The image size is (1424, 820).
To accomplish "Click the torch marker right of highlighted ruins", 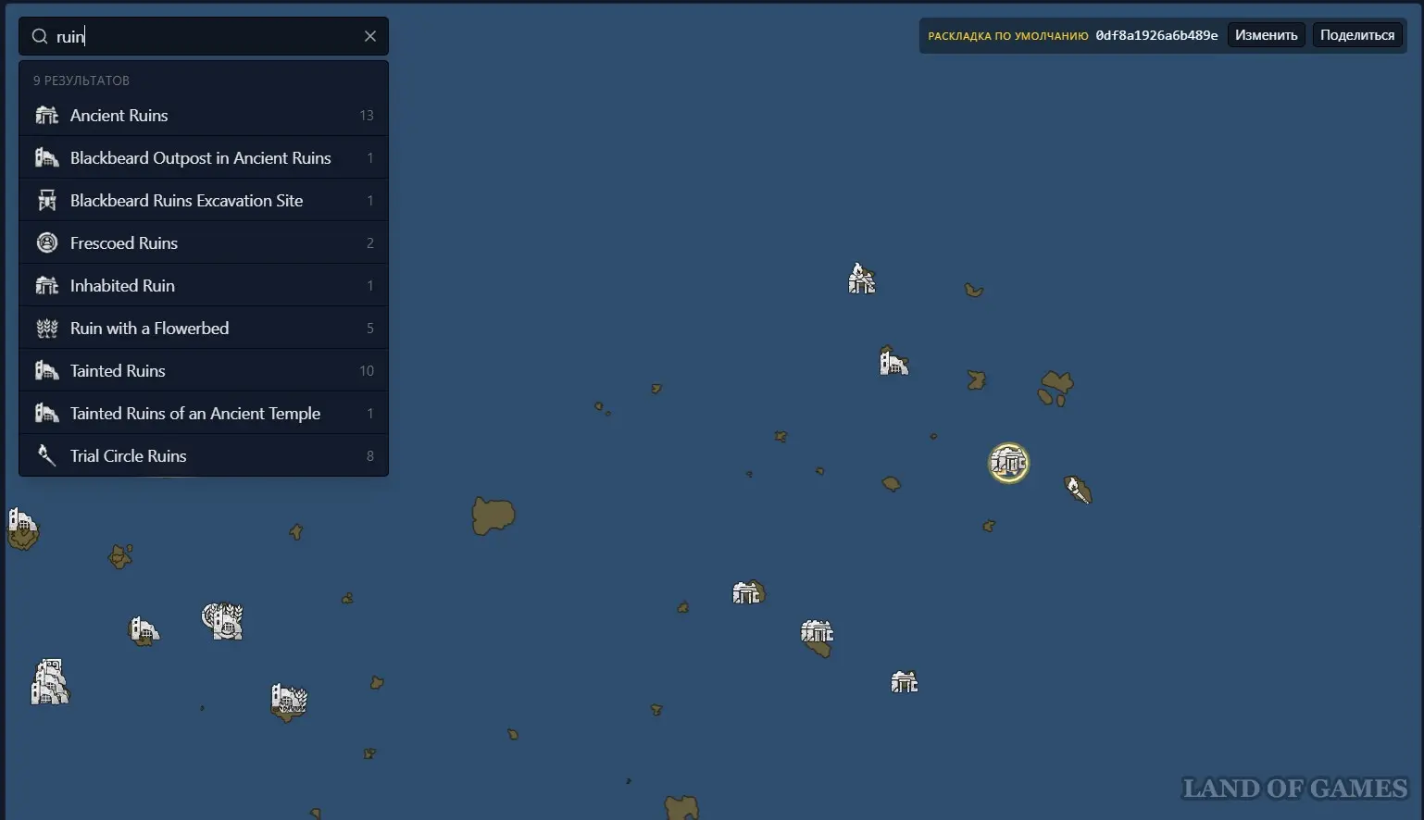I will coord(1078,489).
